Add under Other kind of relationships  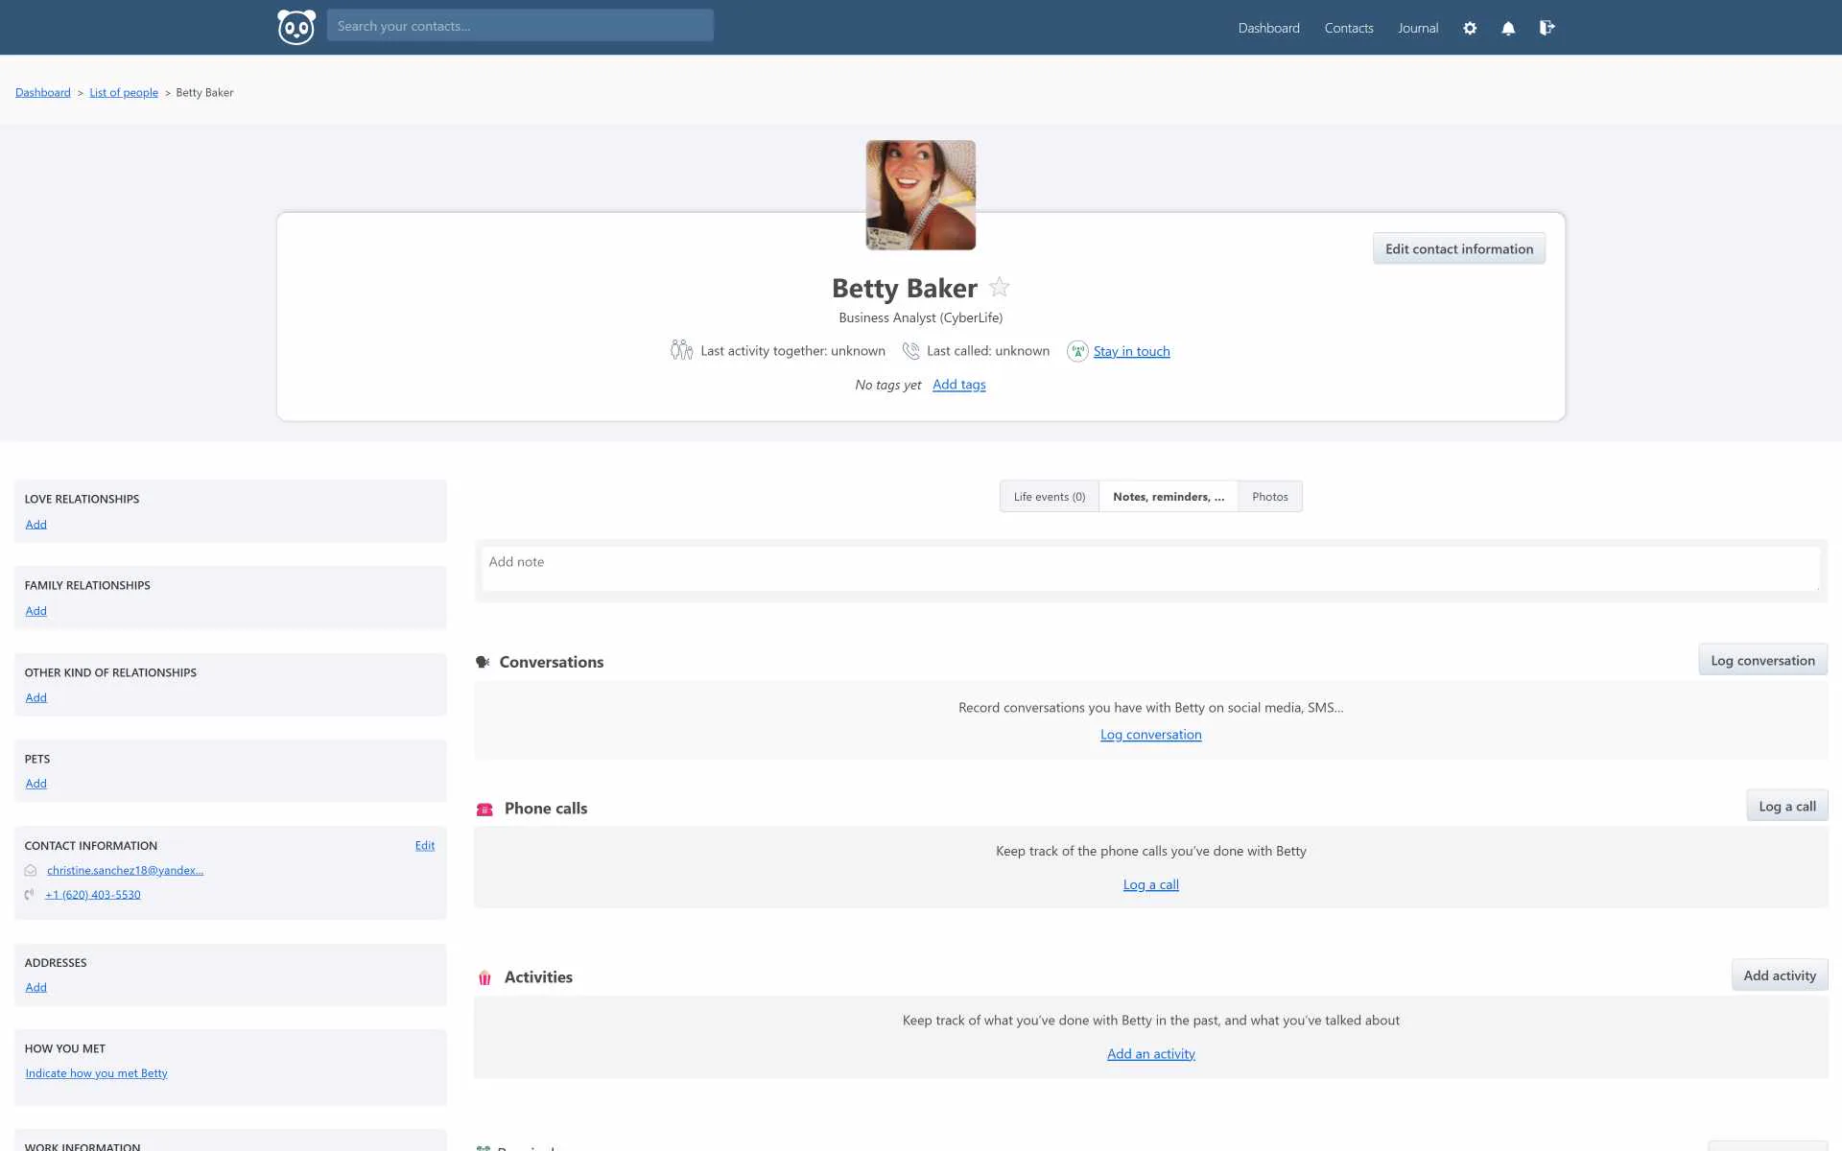click(35, 698)
